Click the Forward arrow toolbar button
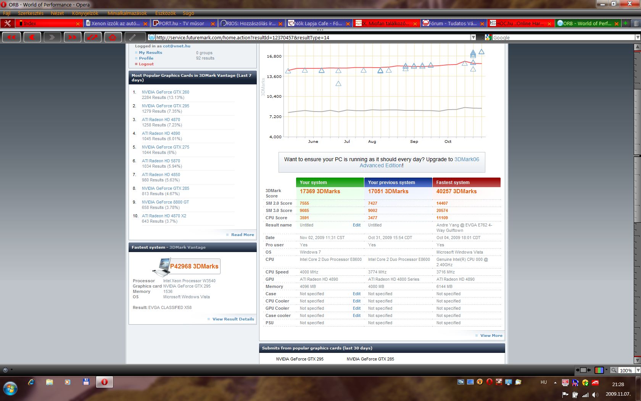This screenshot has width=641, height=401. (x=52, y=37)
